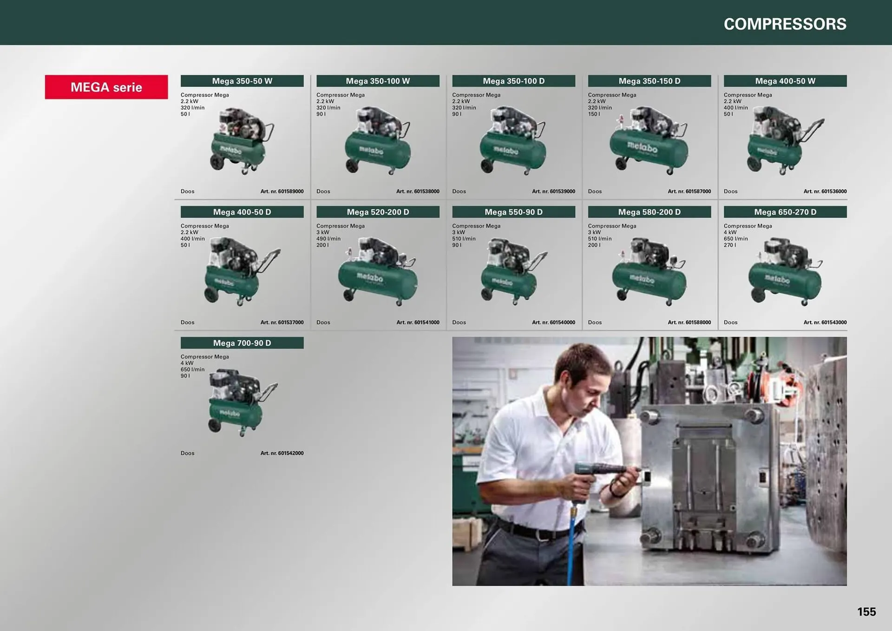Screen dimensions: 892x631
Task: Open article number 601542000 for Mega 700-90 D
Action: pyautogui.click(x=282, y=453)
